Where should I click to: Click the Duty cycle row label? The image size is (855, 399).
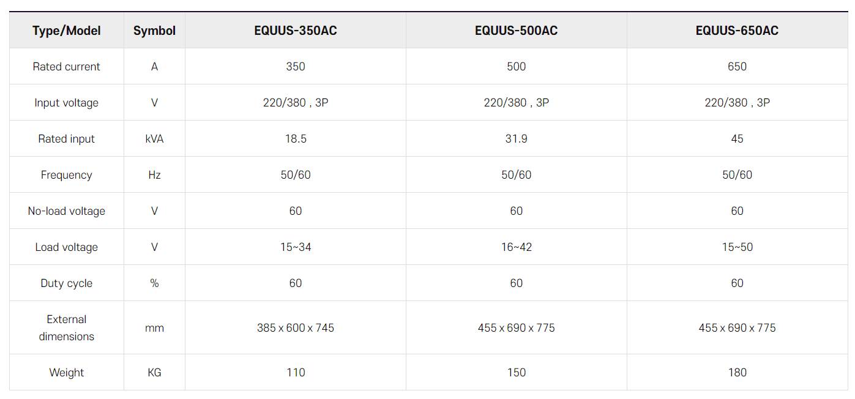click(67, 283)
